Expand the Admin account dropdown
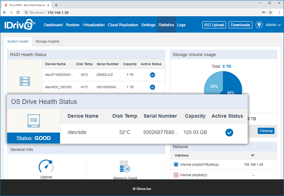Viewport: 284px width, 196px height. (273, 25)
